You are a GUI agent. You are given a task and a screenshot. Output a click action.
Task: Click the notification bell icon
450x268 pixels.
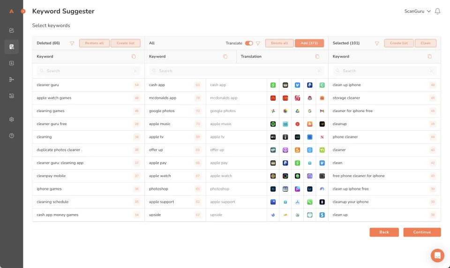437,11
